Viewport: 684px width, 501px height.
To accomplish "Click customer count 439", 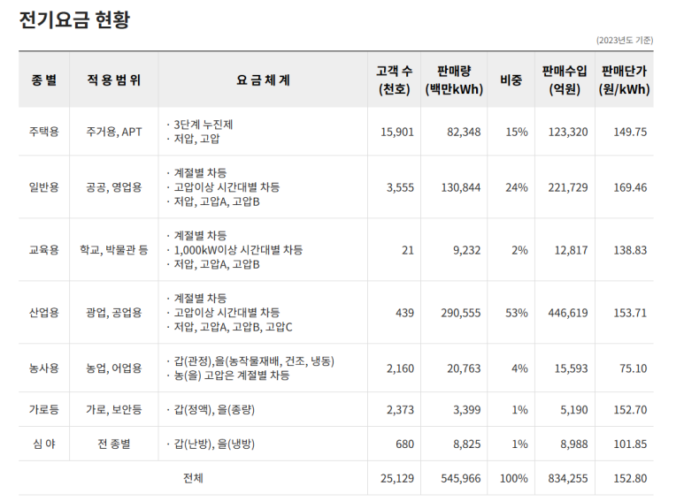I will pos(404,313).
